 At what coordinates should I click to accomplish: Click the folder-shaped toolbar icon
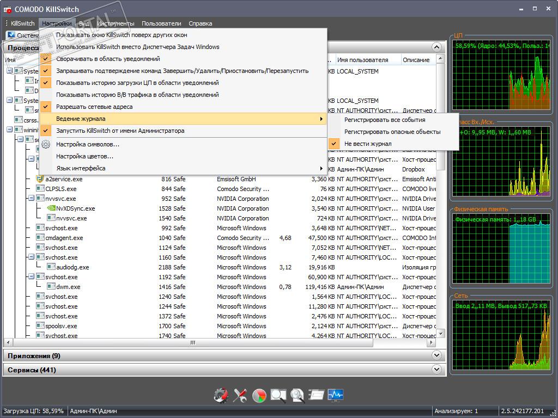[317, 395]
